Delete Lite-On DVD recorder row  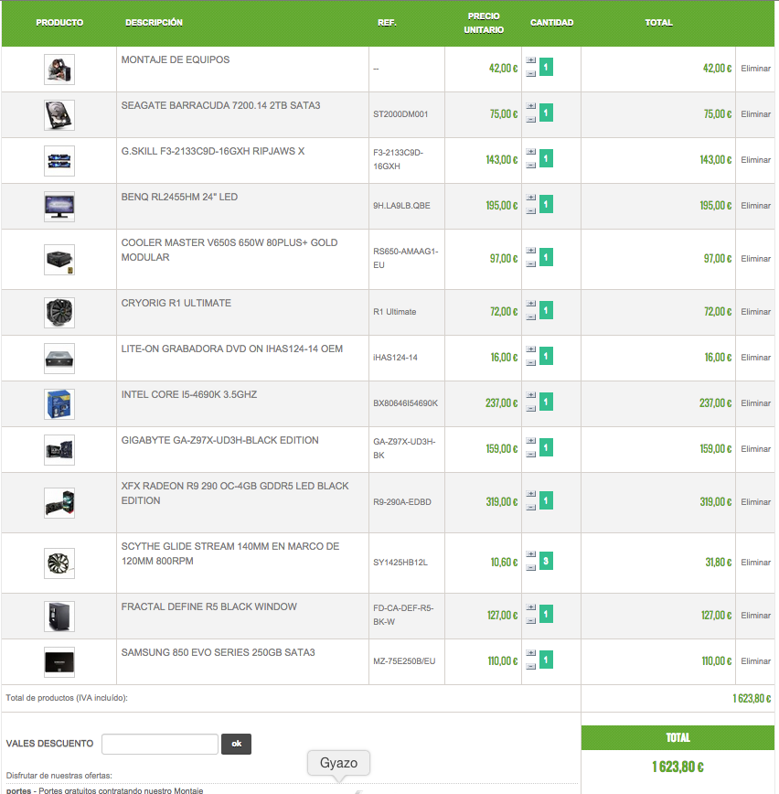point(756,357)
